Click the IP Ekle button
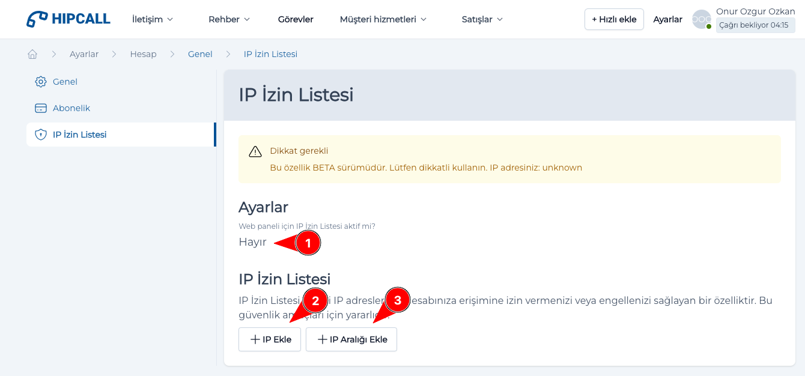This screenshot has height=376, width=805. pos(269,339)
